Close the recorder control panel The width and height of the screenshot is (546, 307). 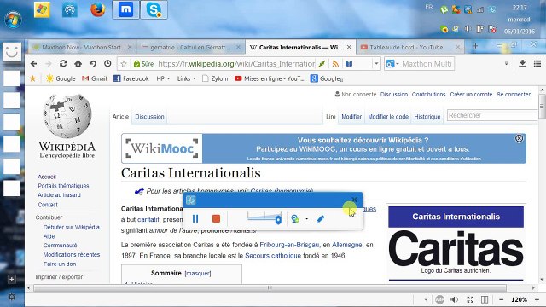[x=355, y=200]
